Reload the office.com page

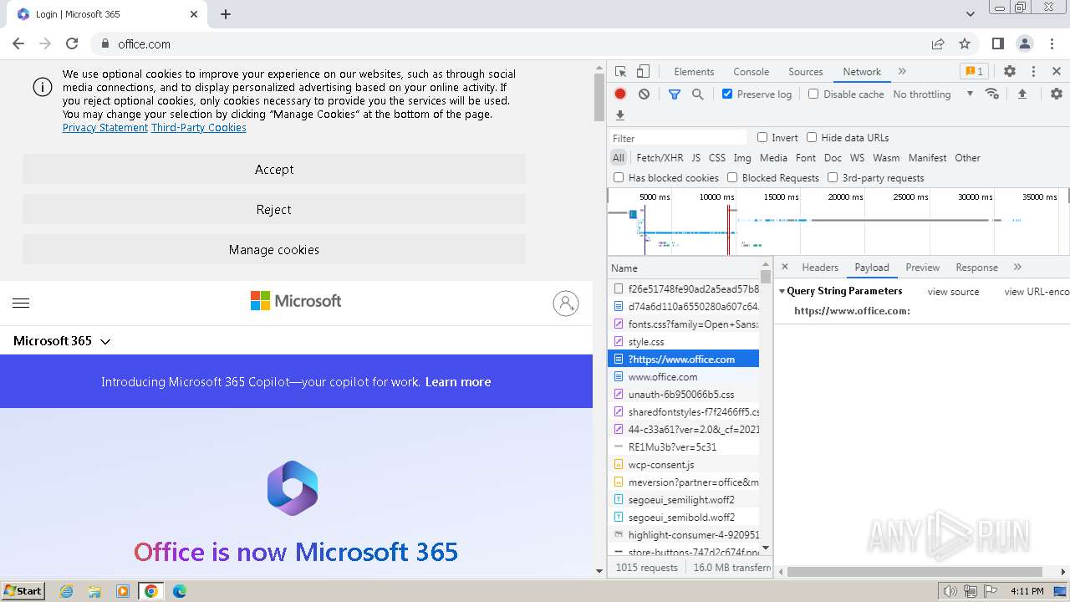tap(72, 43)
